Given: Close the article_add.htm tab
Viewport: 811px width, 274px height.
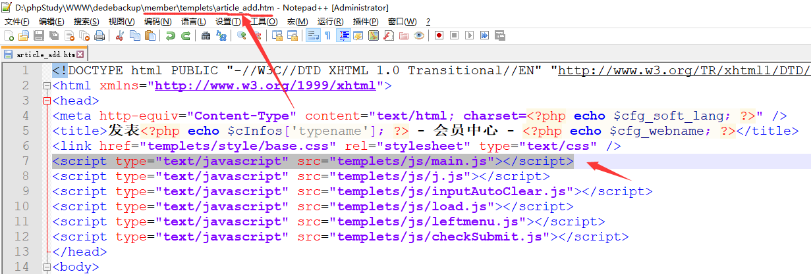Looking at the screenshot, I should (81, 55).
